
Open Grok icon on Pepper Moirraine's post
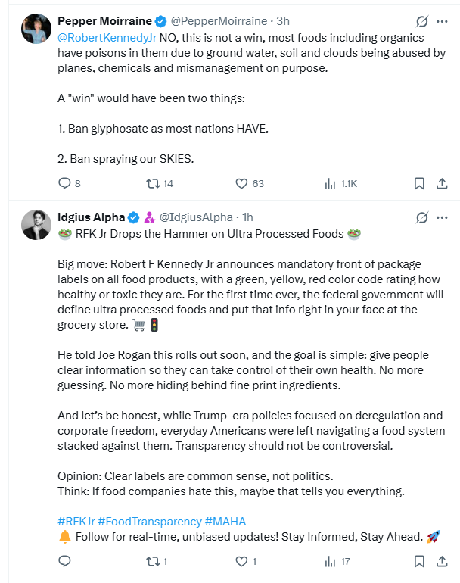[421, 21]
